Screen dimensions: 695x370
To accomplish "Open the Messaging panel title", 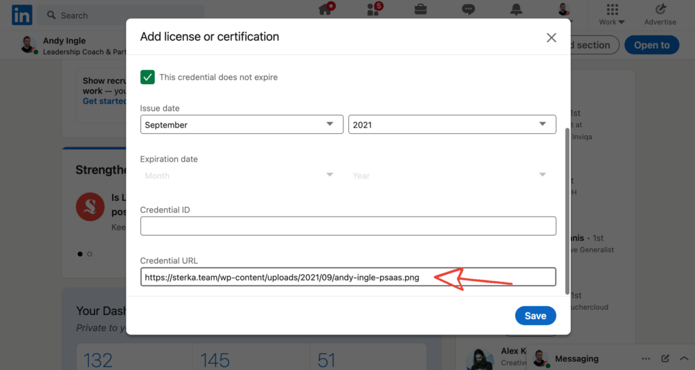I will click(x=577, y=358).
